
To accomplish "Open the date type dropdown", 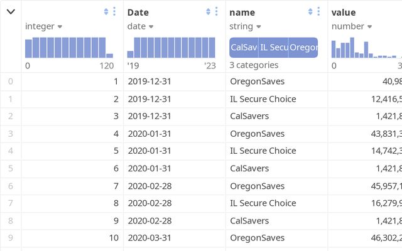I will 141,26.
